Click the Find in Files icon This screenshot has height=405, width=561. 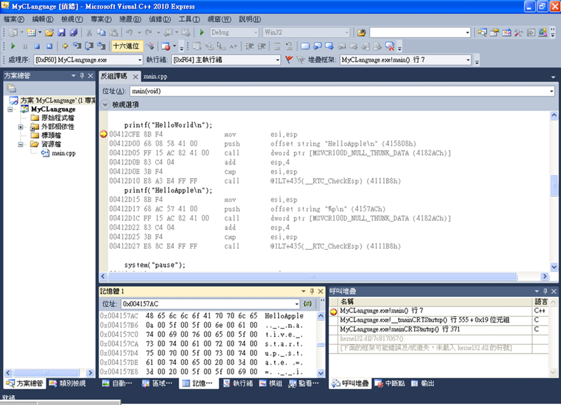pos(361,32)
